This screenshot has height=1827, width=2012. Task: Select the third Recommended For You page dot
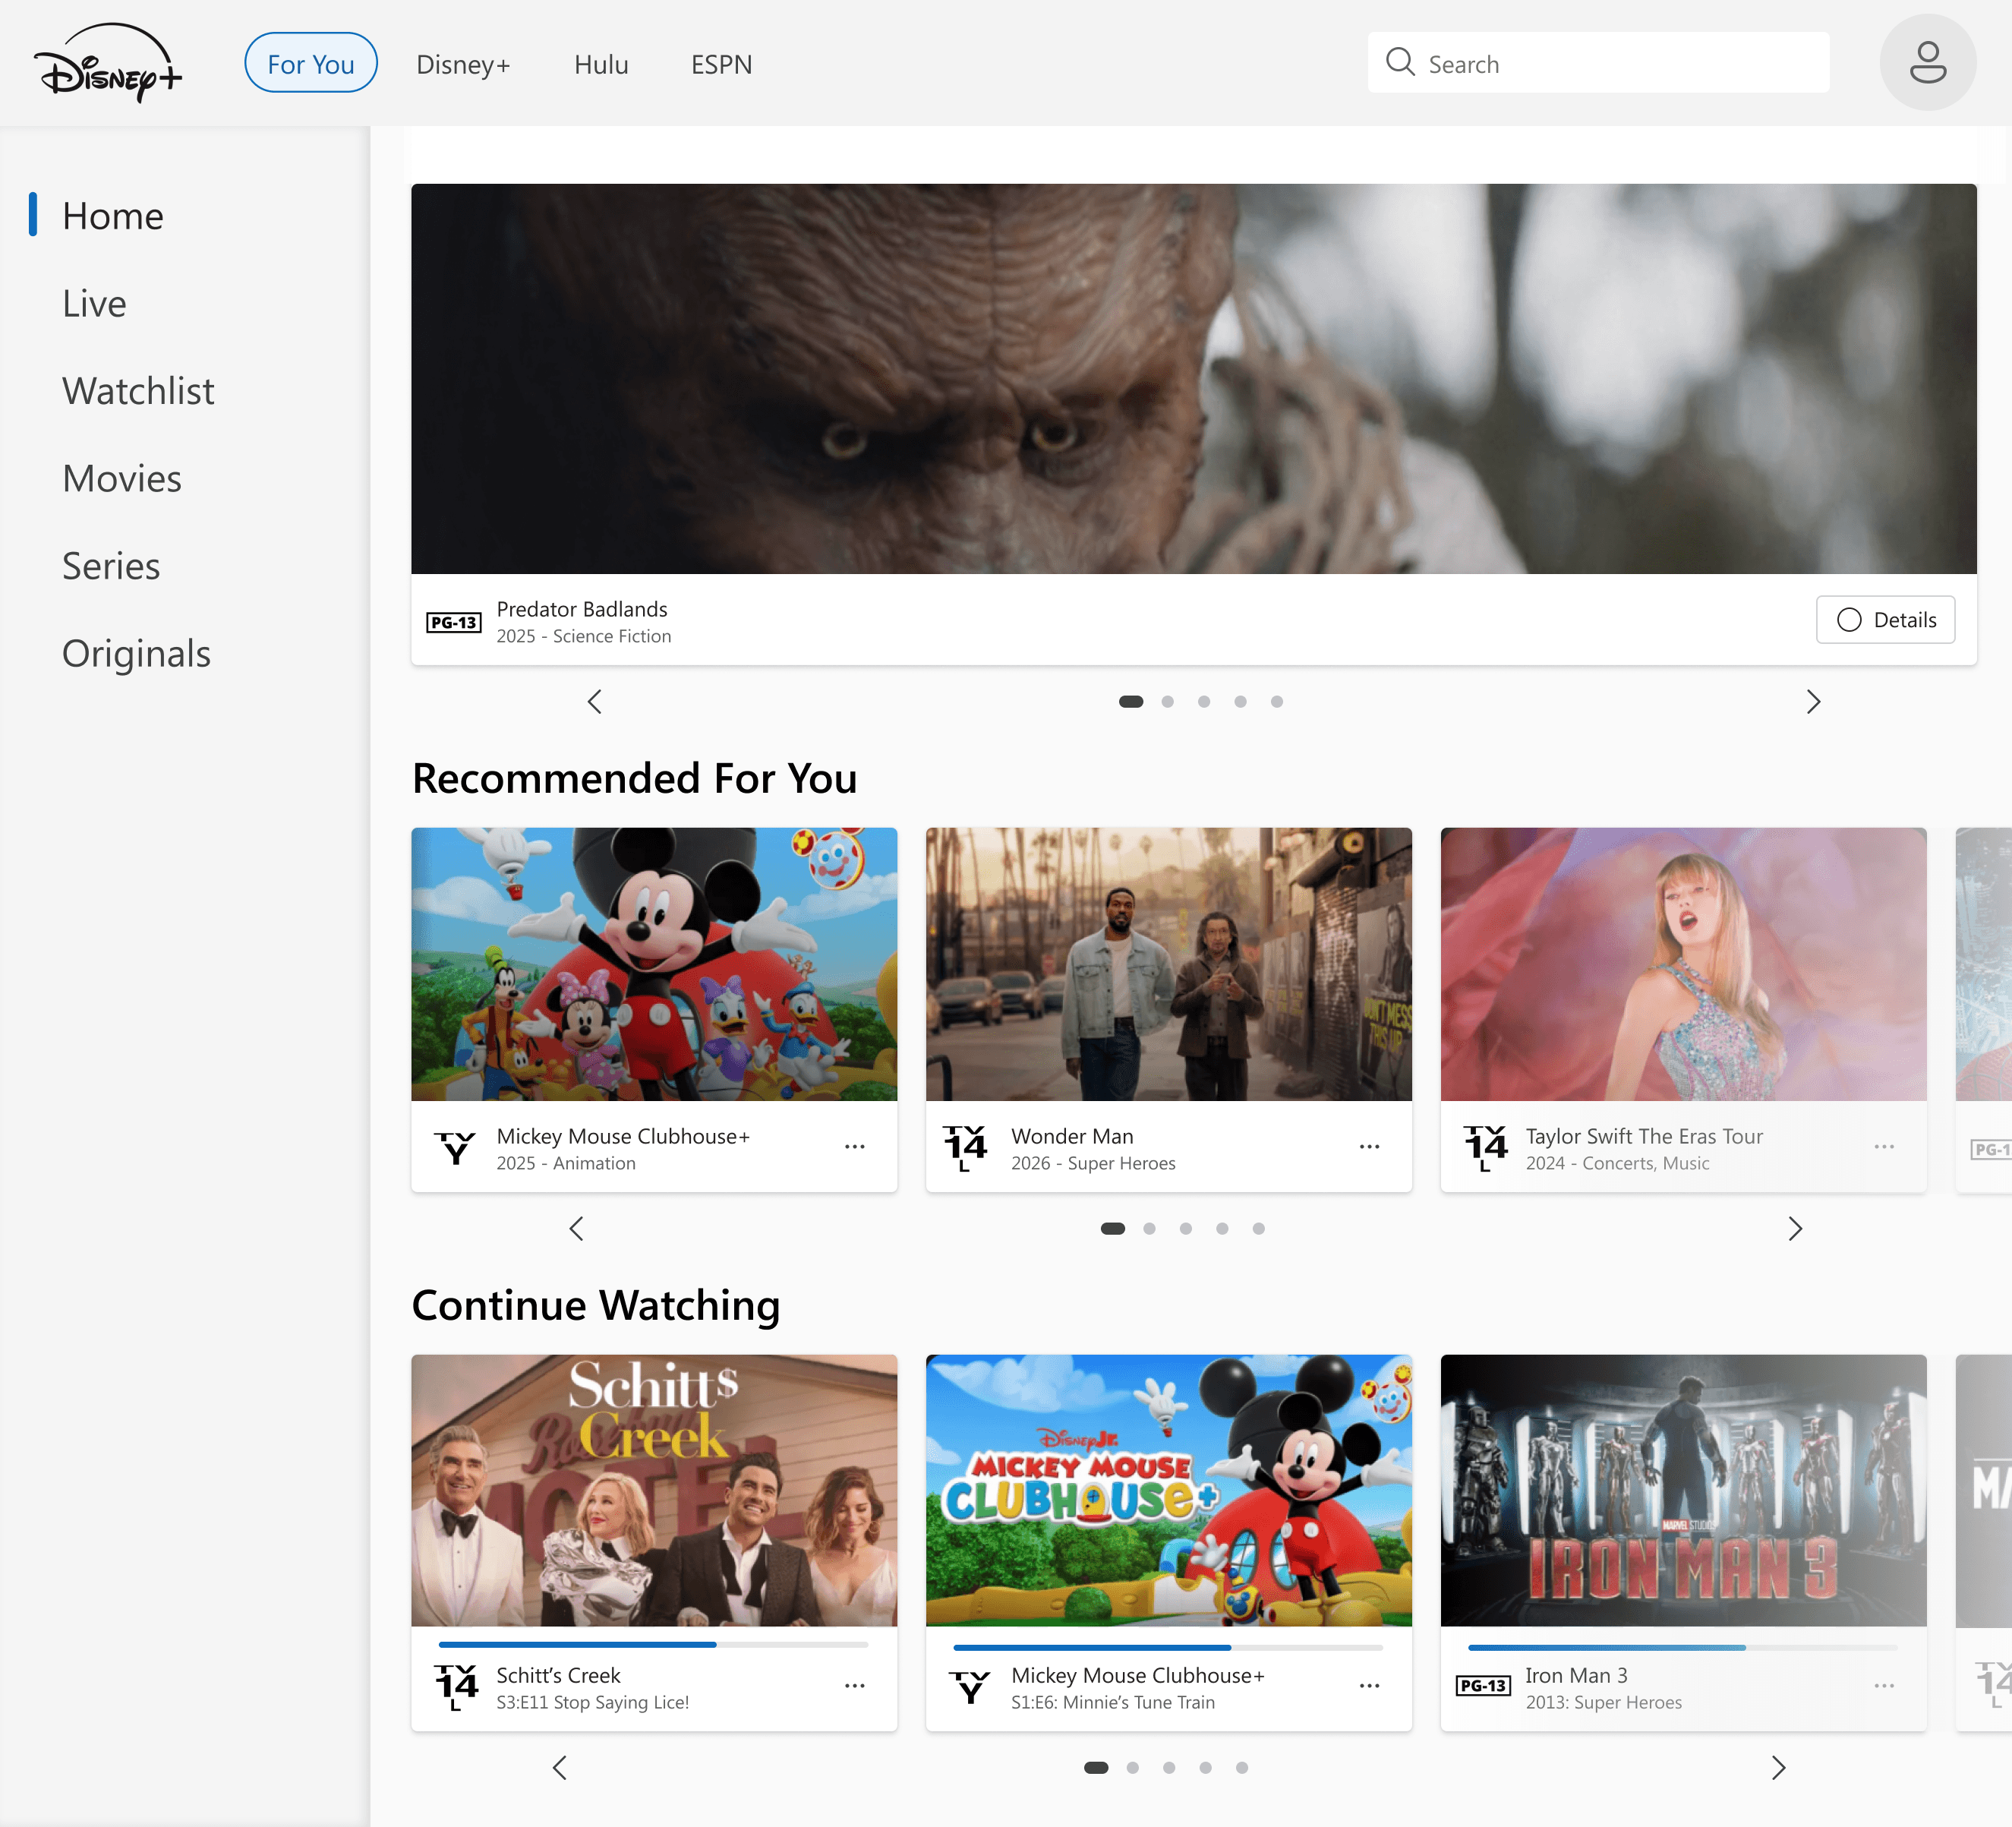pos(1186,1229)
